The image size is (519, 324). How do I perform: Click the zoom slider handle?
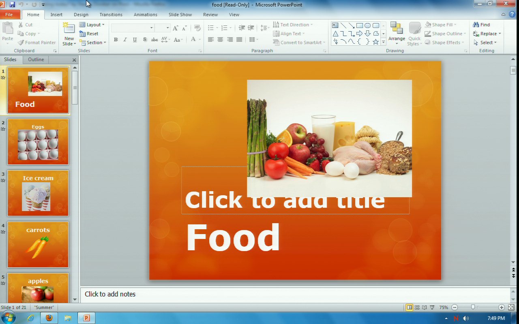click(x=473, y=307)
